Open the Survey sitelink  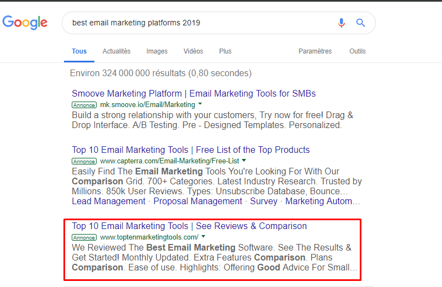pyautogui.click(x=264, y=201)
